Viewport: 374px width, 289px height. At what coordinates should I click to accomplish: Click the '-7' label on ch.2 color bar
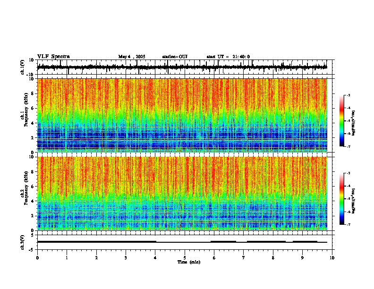point(348,225)
